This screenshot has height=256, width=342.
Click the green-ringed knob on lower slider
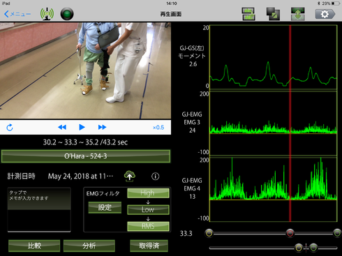click(x=313, y=248)
